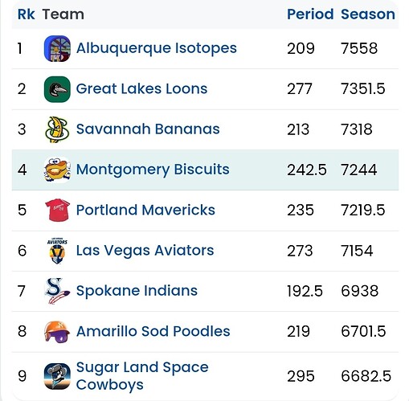Select the Amarillo Sod Poodles helmet icon
The image size is (409, 401).
click(57, 332)
